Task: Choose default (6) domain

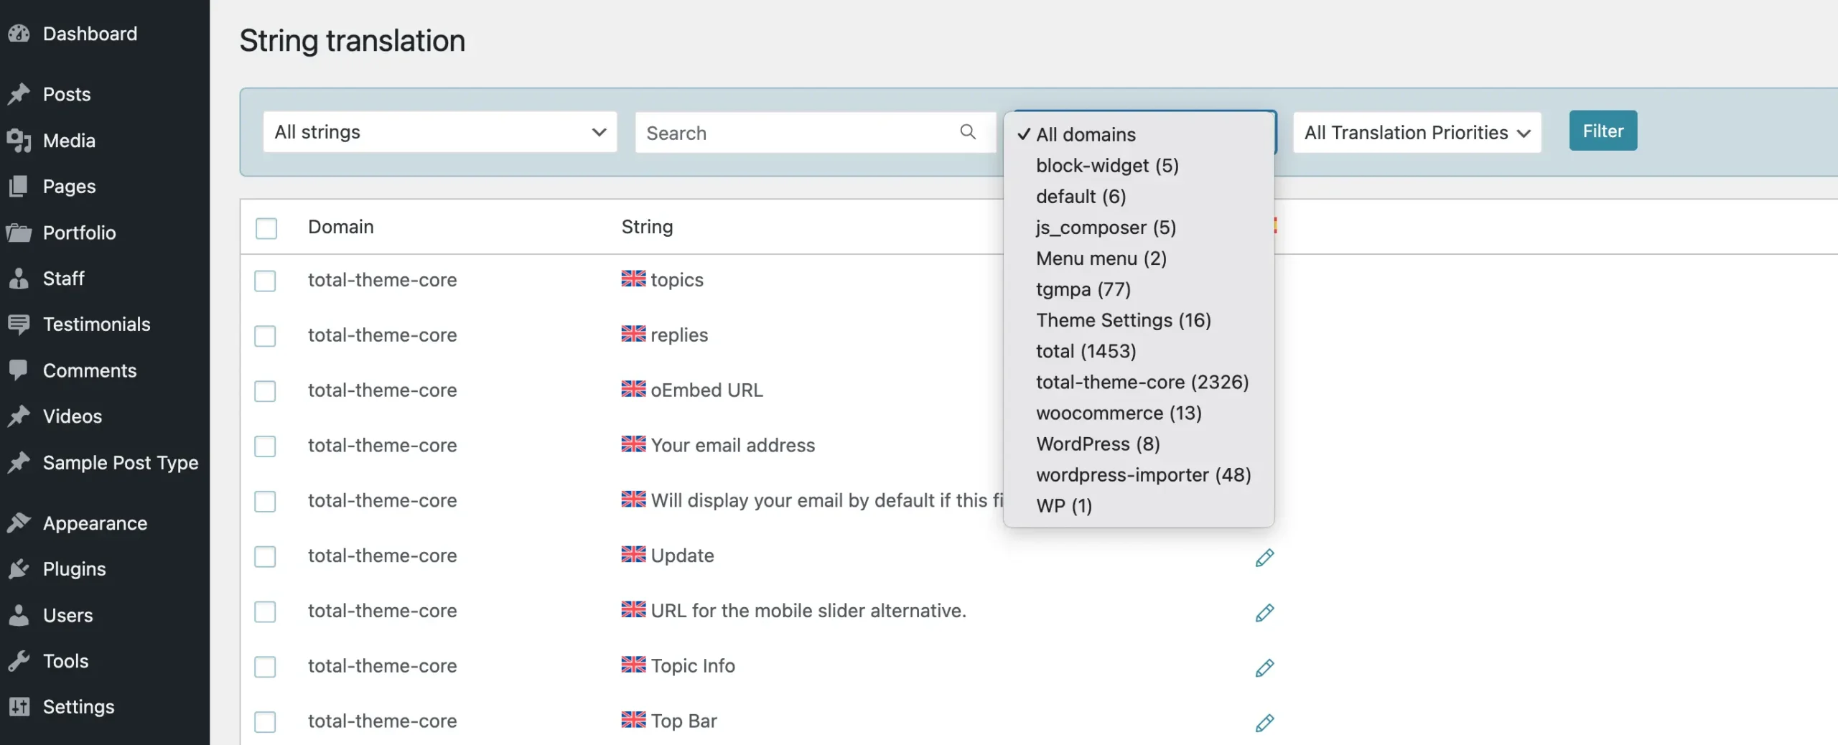Action: [1139, 196]
